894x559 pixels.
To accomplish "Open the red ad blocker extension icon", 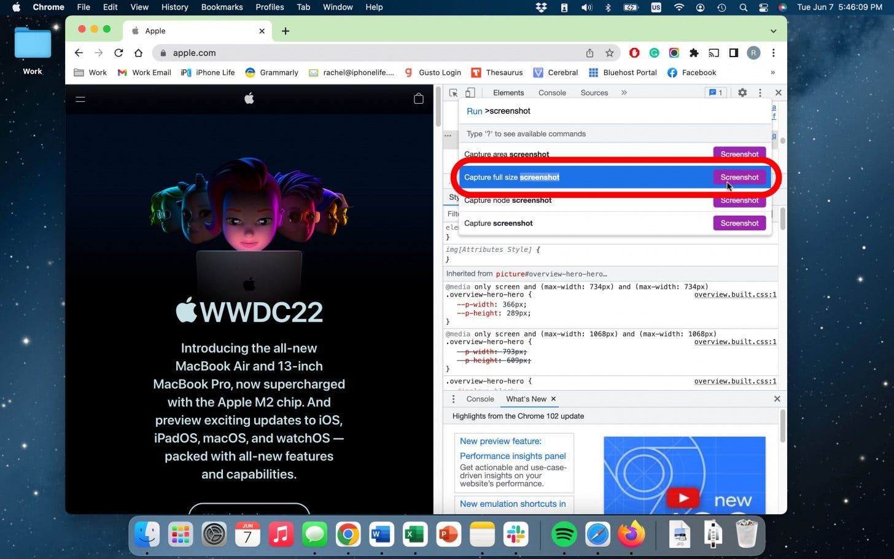I will click(x=634, y=53).
